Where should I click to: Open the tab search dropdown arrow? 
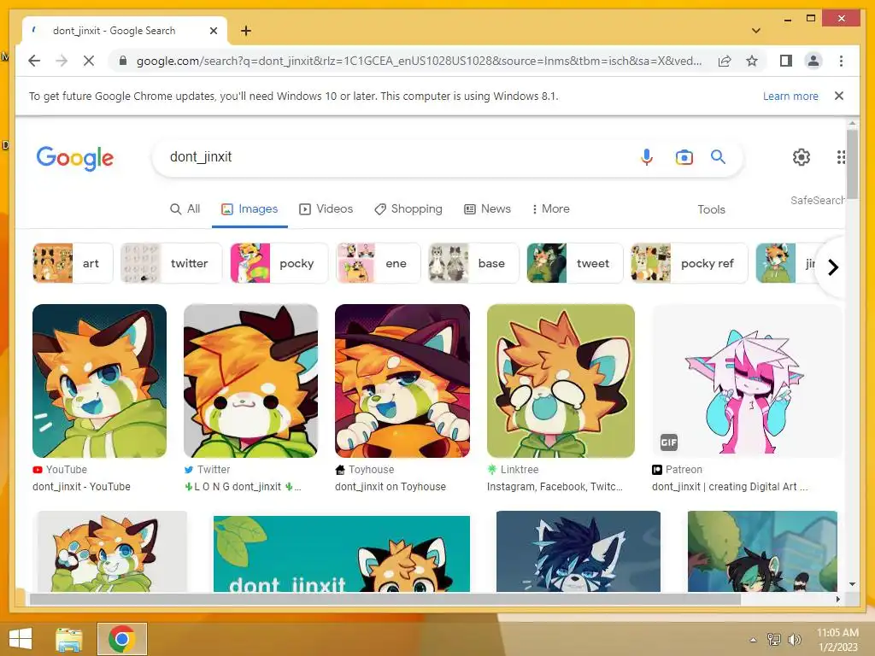point(756,31)
